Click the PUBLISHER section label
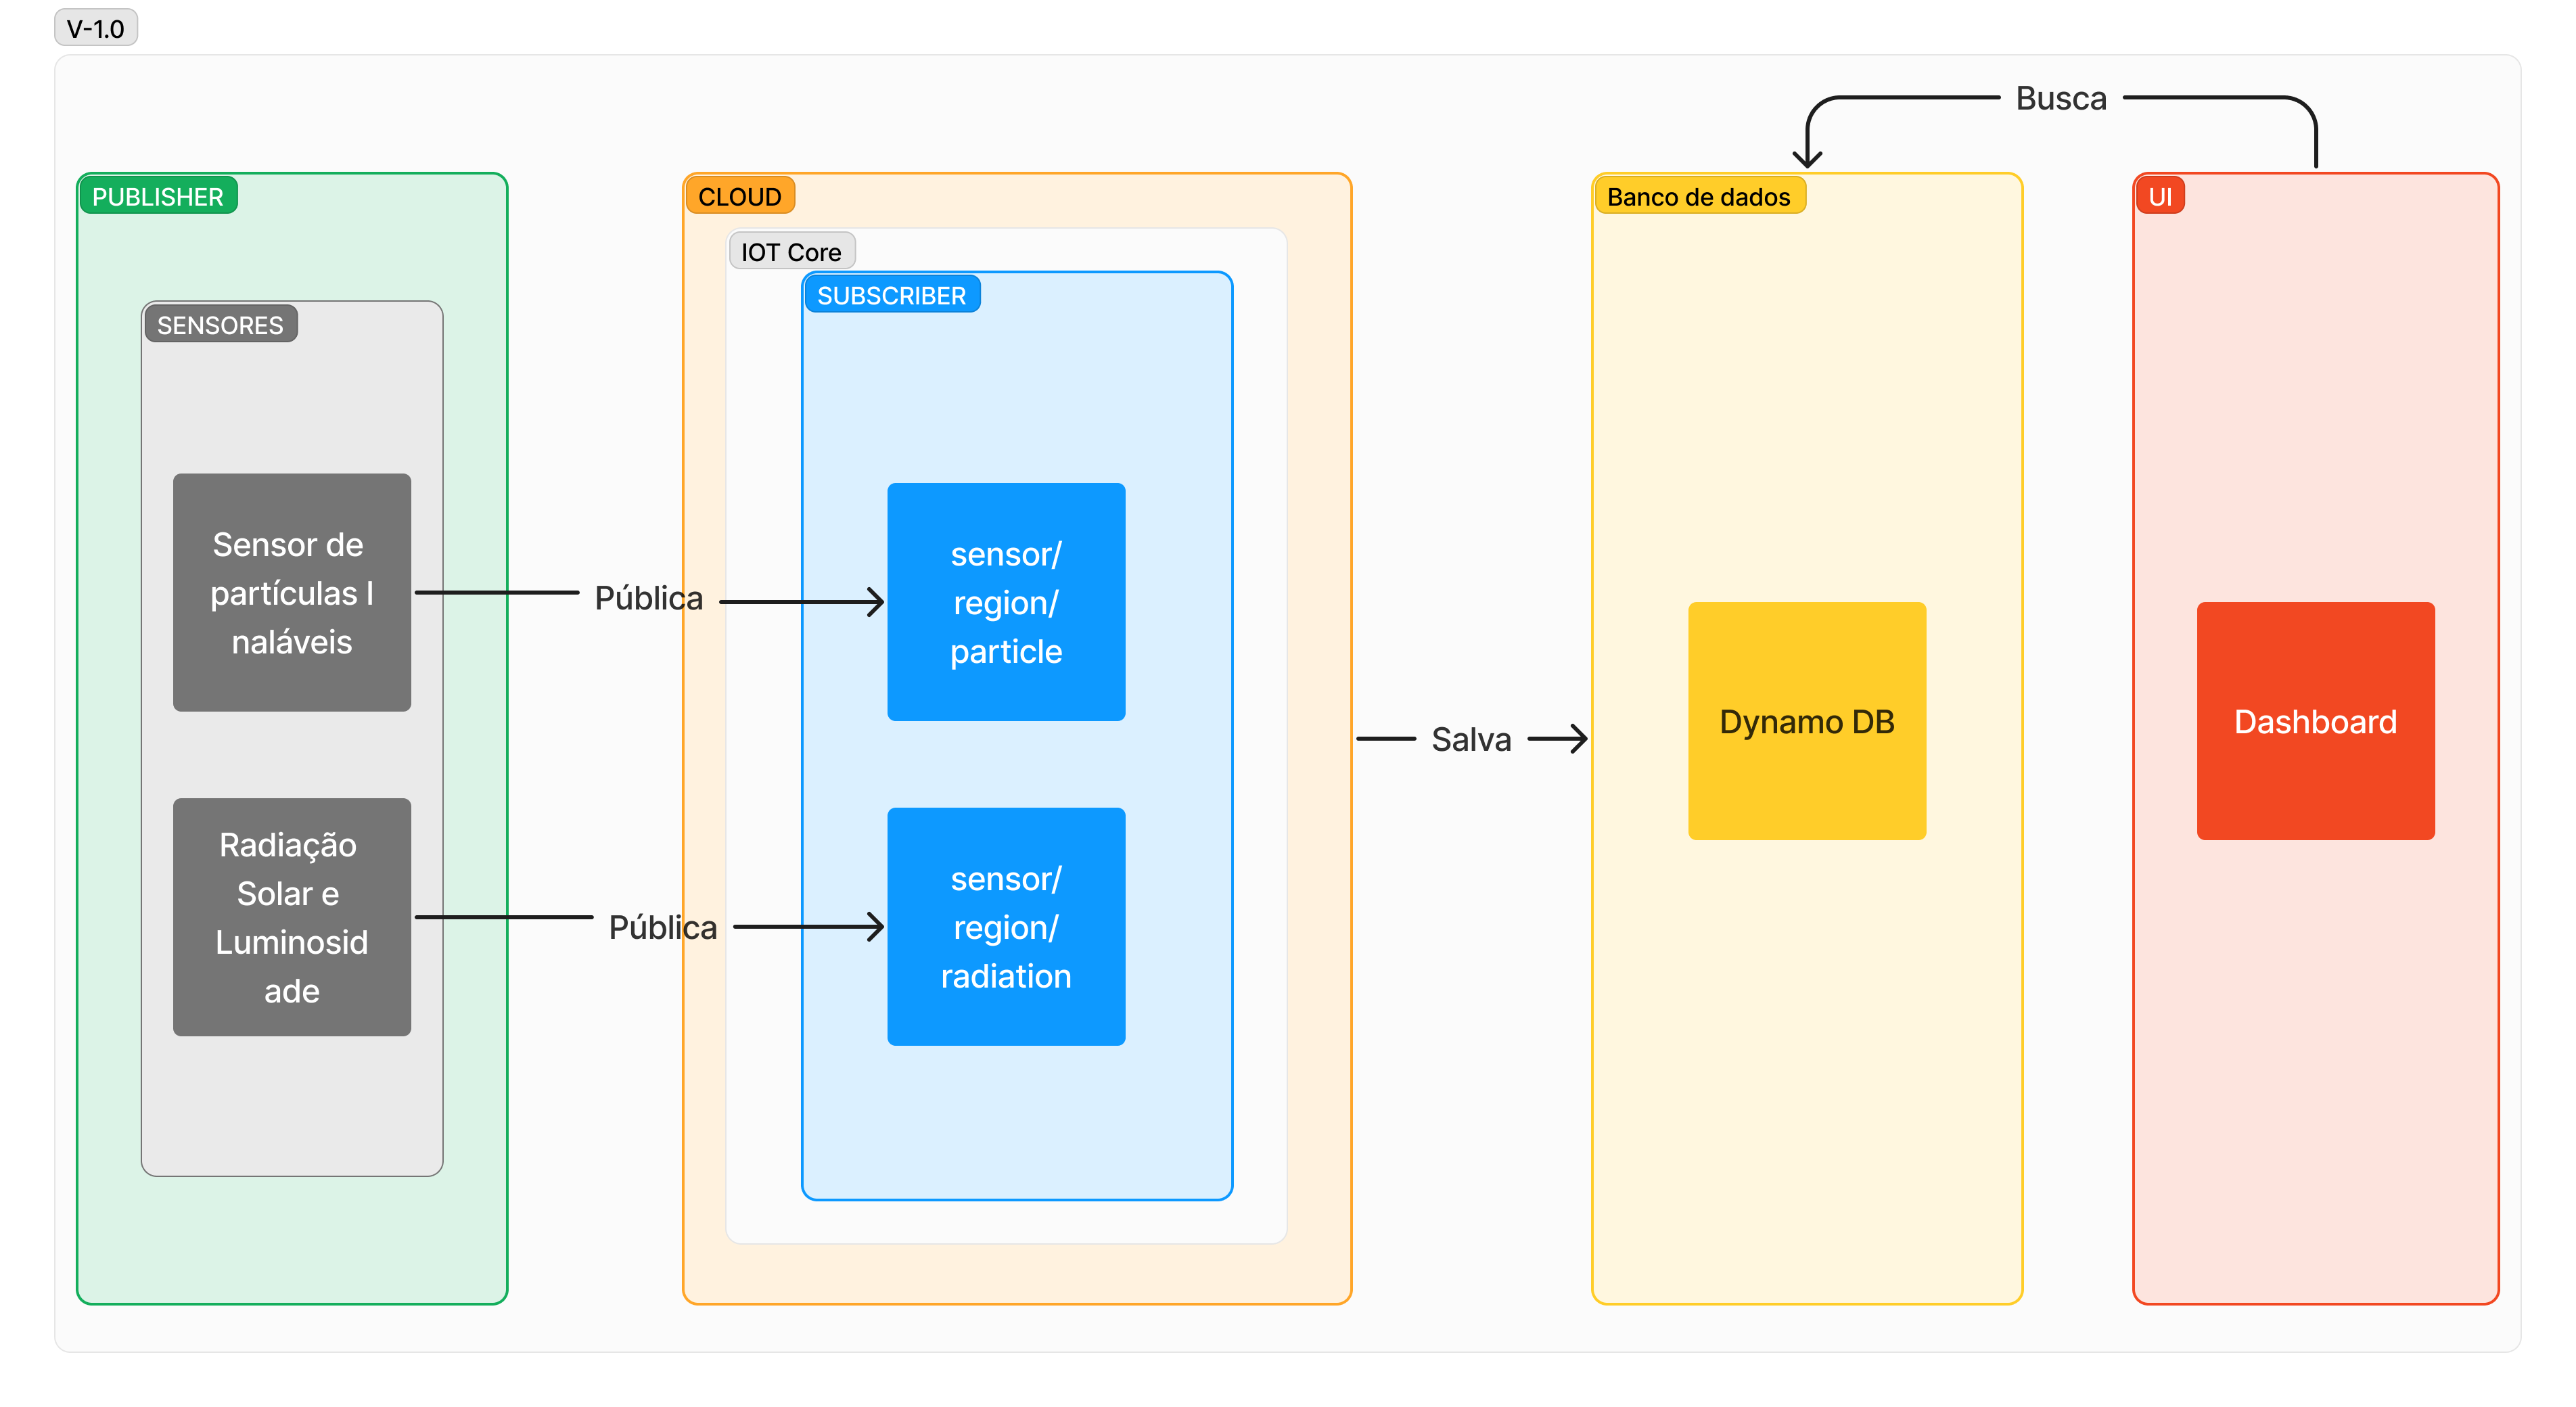Image resolution: width=2576 pixels, height=1407 pixels. tap(158, 196)
